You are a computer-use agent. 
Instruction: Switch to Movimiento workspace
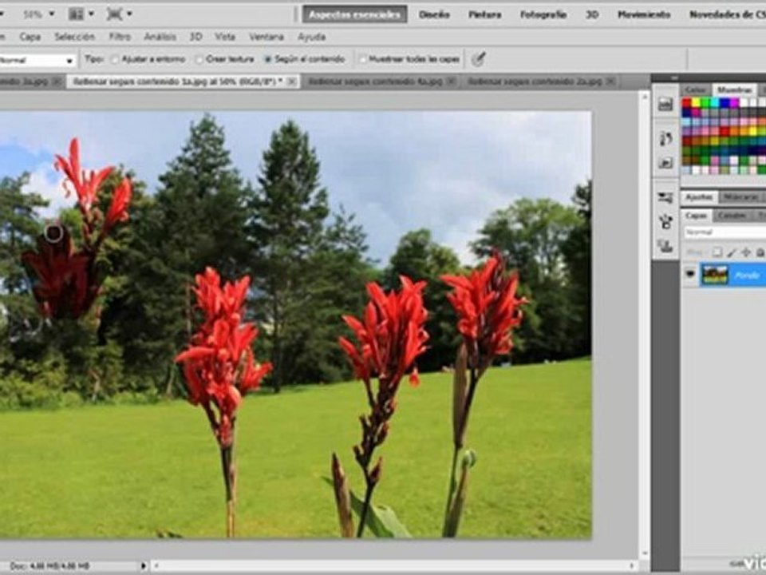point(644,14)
